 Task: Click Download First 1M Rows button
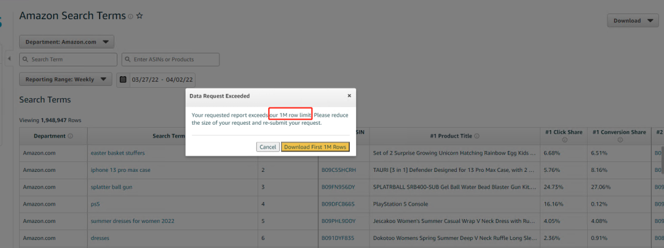click(315, 147)
